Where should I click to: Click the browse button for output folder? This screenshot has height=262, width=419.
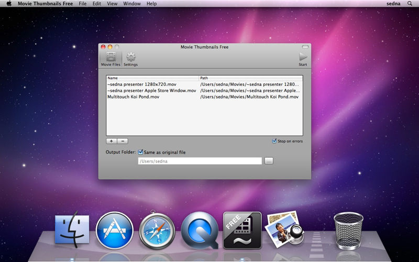(269, 161)
